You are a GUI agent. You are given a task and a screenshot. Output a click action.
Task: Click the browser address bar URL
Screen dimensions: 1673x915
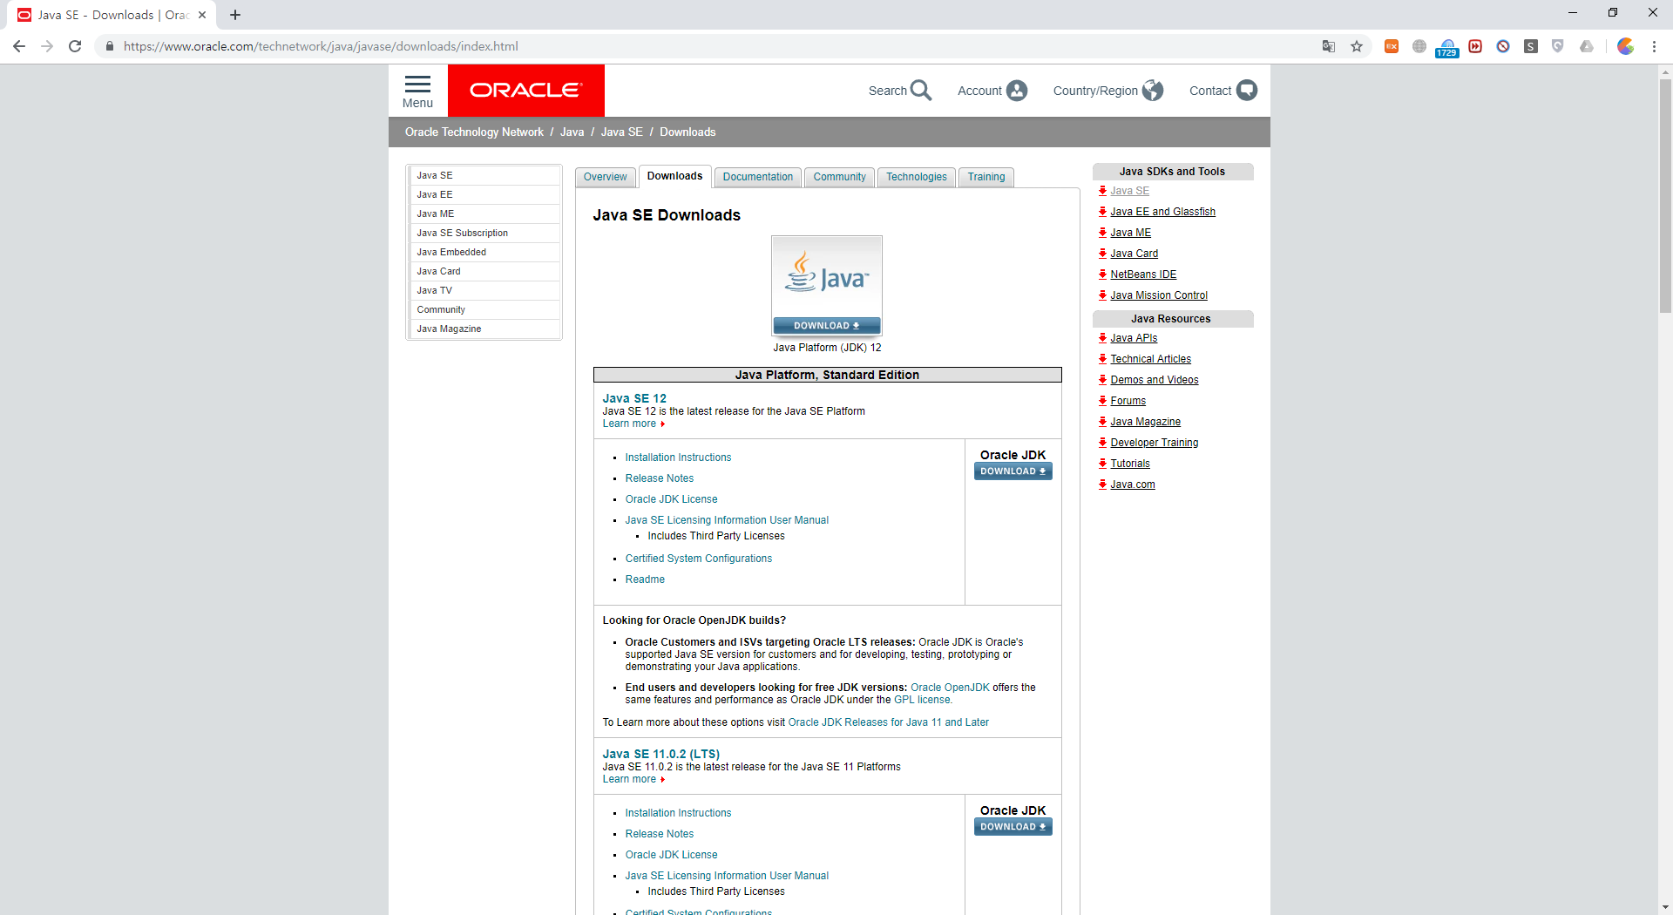(x=321, y=46)
